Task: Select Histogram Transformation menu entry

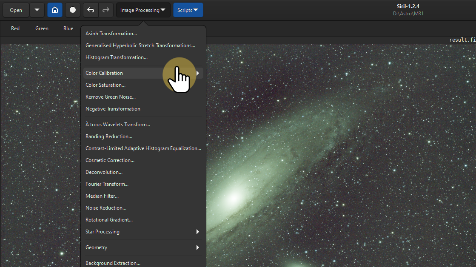Action: (x=117, y=57)
